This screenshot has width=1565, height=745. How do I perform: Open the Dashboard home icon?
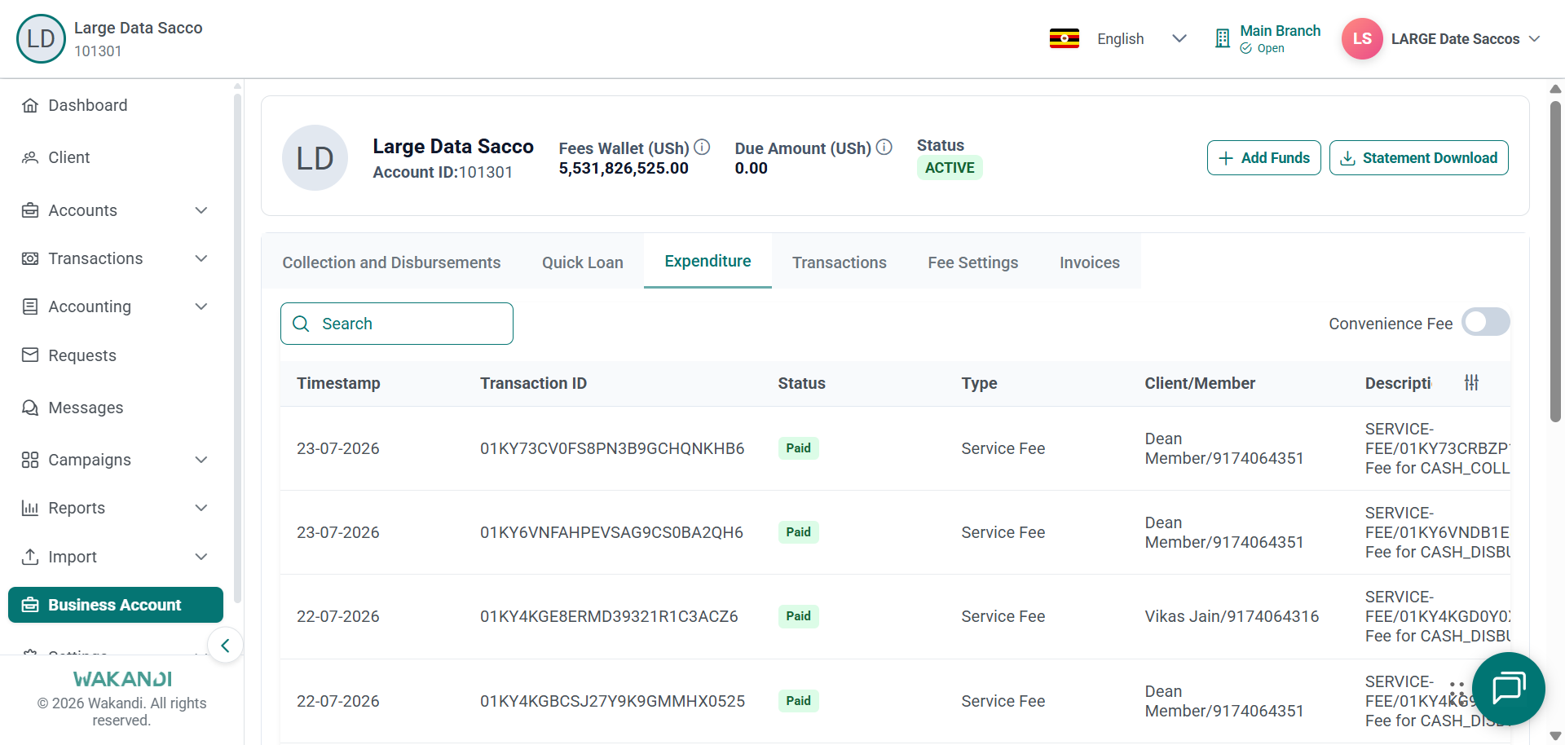(x=30, y=105)
